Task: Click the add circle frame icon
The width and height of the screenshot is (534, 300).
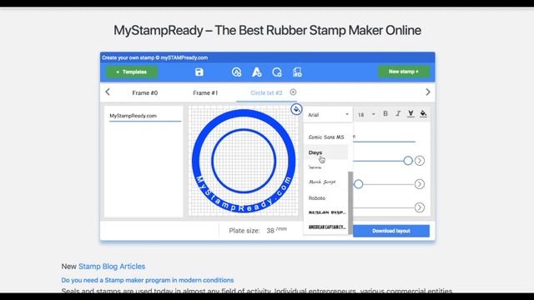Action: 277,72
